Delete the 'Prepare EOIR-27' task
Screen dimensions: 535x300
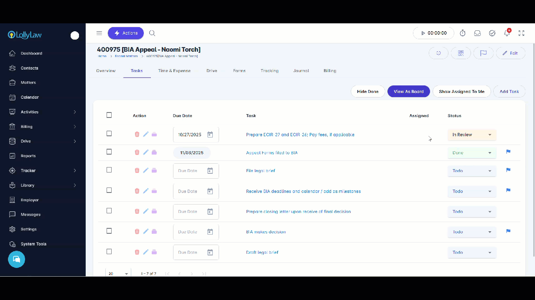pyautogui.click(x=137, y=135)
